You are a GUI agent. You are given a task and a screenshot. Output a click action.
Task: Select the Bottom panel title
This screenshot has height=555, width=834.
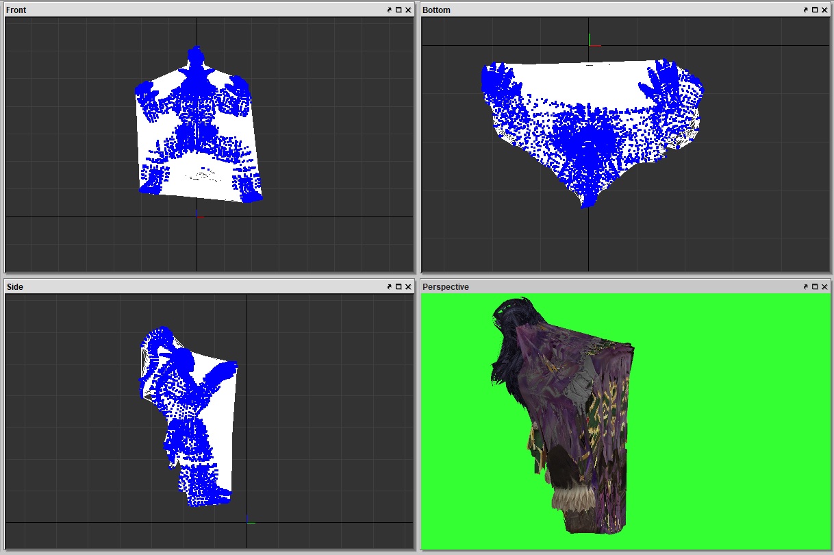click(x=436, y=10)
